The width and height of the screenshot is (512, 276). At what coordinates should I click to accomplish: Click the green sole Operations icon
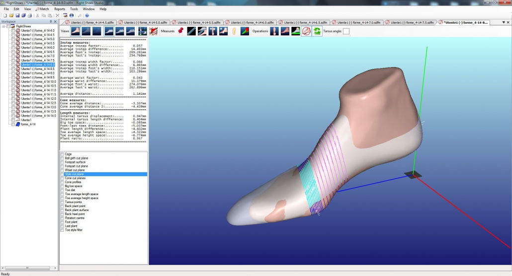coord(295,31)
